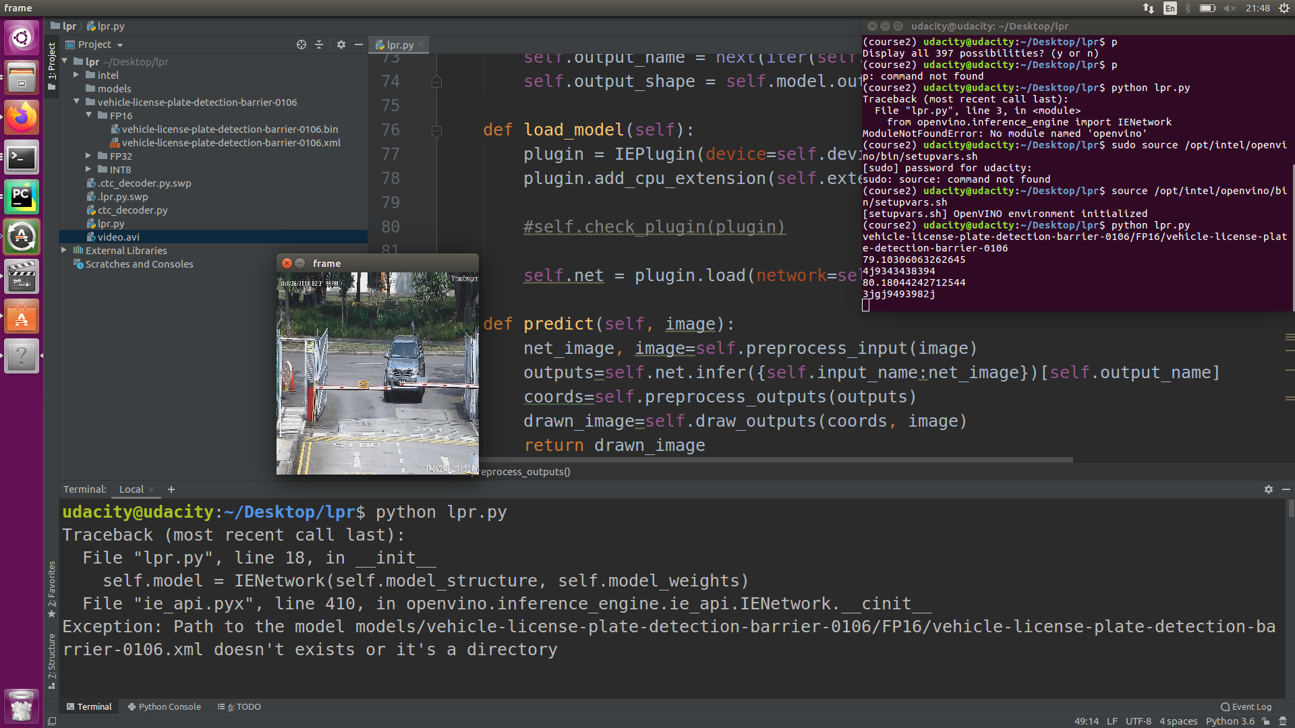This screenshot has height=728, width=1295.
Task: Collapse the vehicle-license-plate-detection-barrier-0106 folder
Action: click(76, 102)
